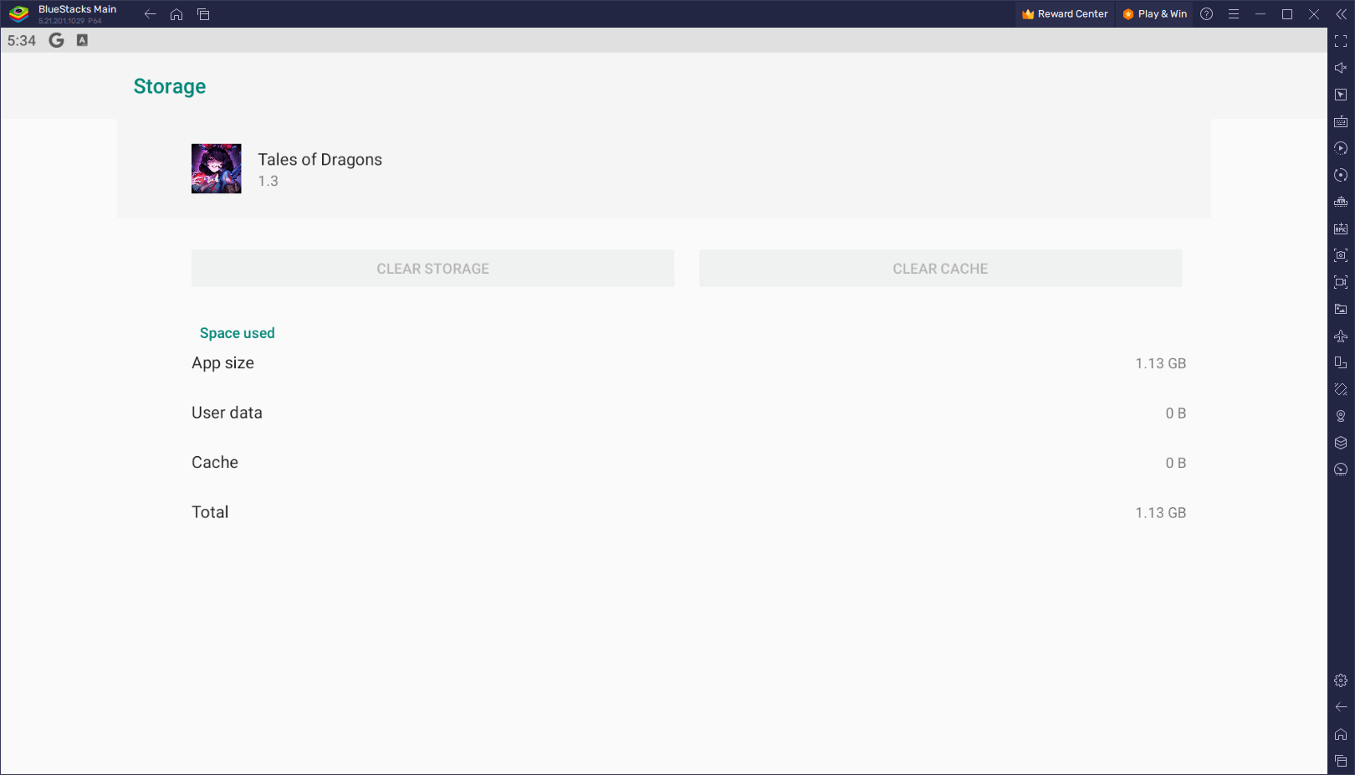1355x775 pixels.
Task: Click the BlueStacks Main window title
Action: point(78,9)
